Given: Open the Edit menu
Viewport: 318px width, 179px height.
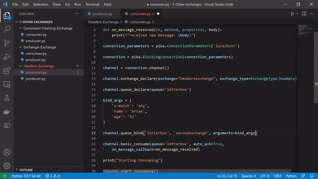Looking at the screenshot, I should [x=25, y=4].
